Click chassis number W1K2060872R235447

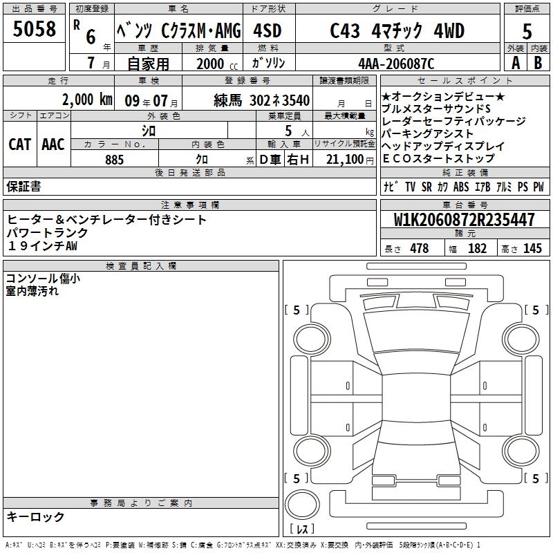(464, 221)
